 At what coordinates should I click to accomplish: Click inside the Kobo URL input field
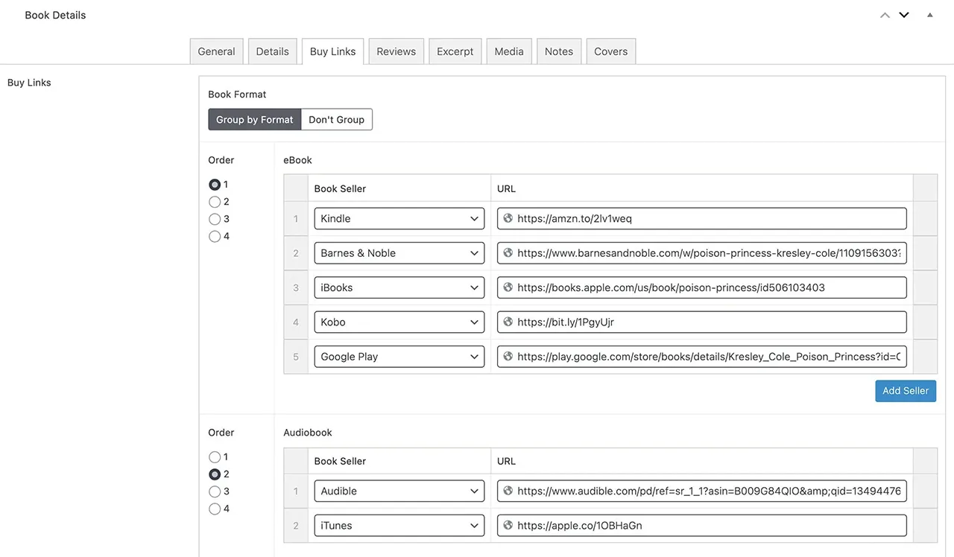click(x=701, y=322)
